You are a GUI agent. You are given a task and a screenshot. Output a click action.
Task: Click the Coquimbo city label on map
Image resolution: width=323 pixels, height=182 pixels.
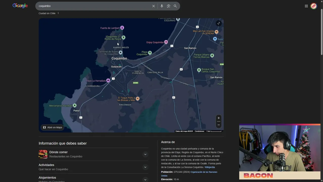[119, 58]
